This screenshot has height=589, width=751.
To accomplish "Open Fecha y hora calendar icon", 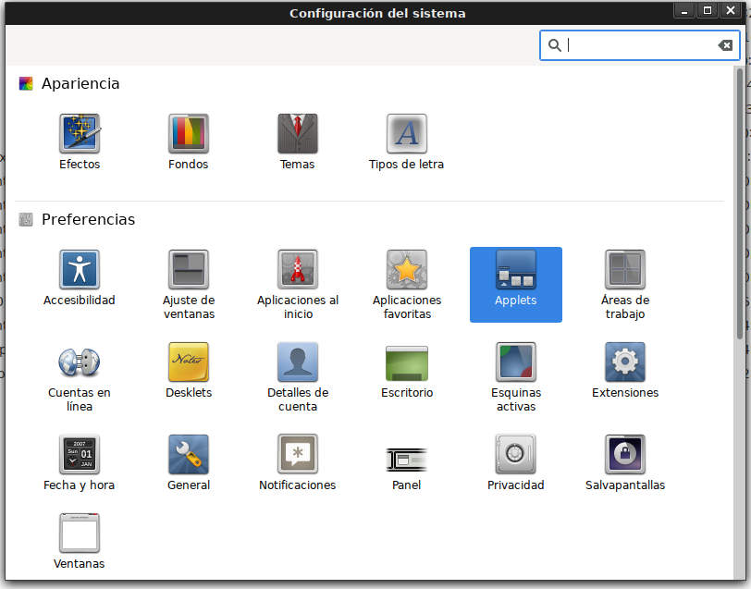I will pos(80,454).
